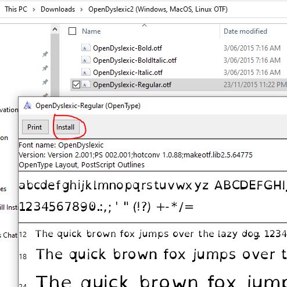Click the OpenDyslexic-Italic.otf file name
This screenshot has height=287, width=287.
[x=128, y=73]
